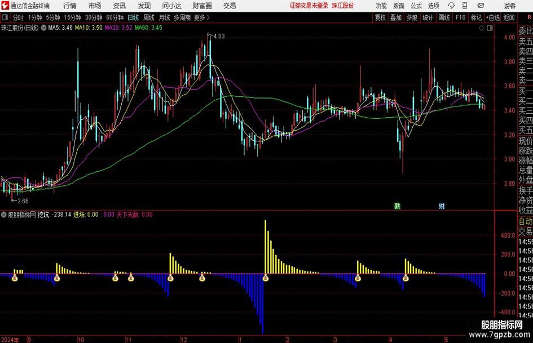Click the money bag marker under tallest yellow bar
Image resolution: width=533 pixels, height=343 pixels.
click(266, 278)
